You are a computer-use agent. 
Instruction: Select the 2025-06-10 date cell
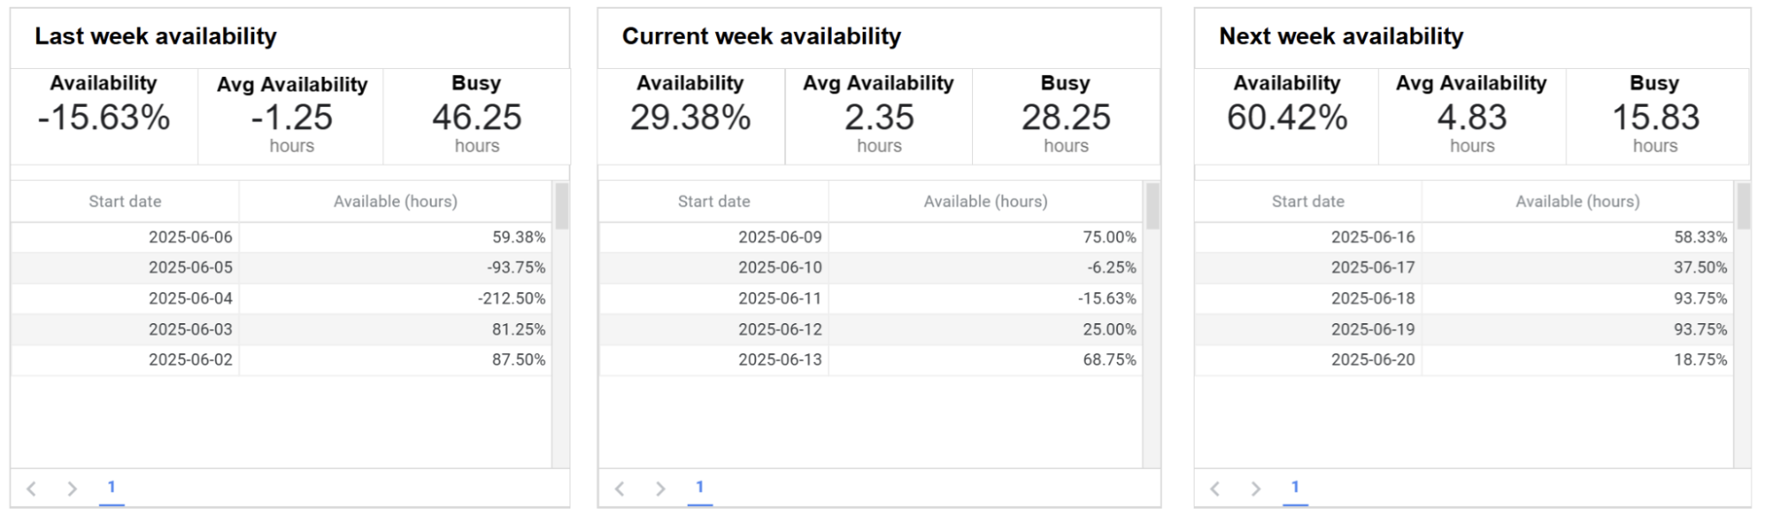(713, 268)
